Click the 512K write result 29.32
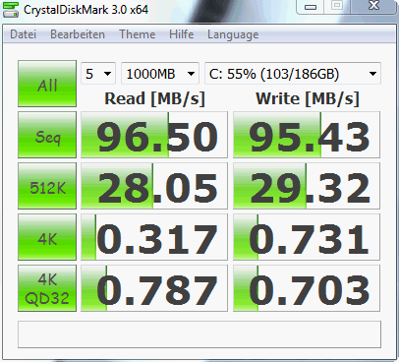399x362 pixels. tap(307, 186)
